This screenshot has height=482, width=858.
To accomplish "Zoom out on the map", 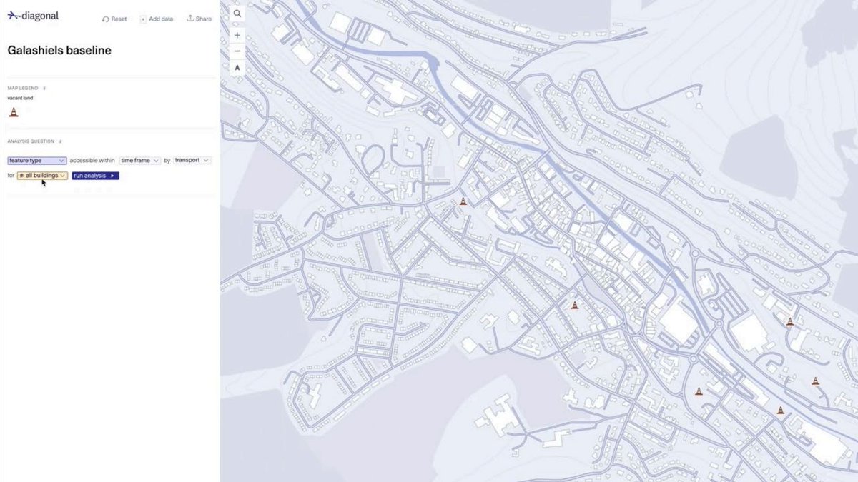I will click(x=237, y=50).
